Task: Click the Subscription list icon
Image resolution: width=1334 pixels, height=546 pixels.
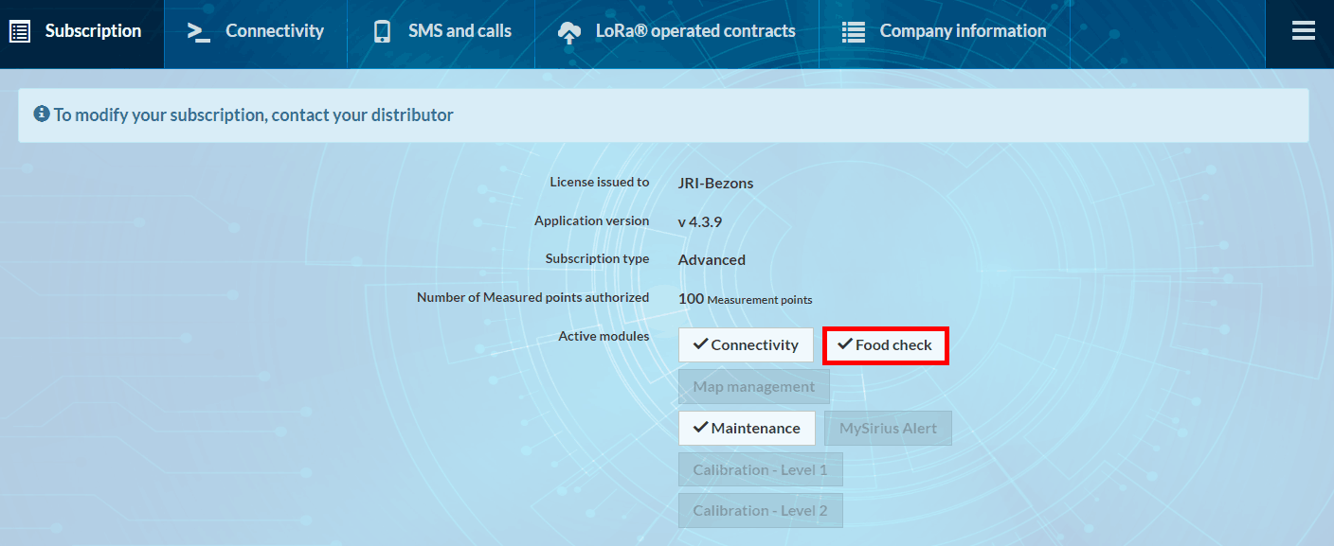Action: click(20, 31)
